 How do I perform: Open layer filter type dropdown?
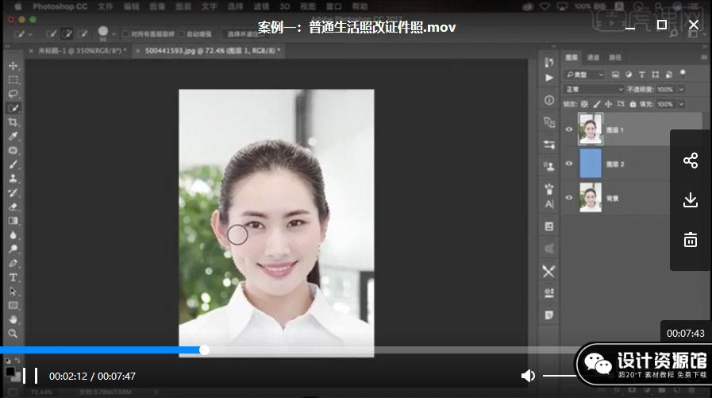(584, 75)
